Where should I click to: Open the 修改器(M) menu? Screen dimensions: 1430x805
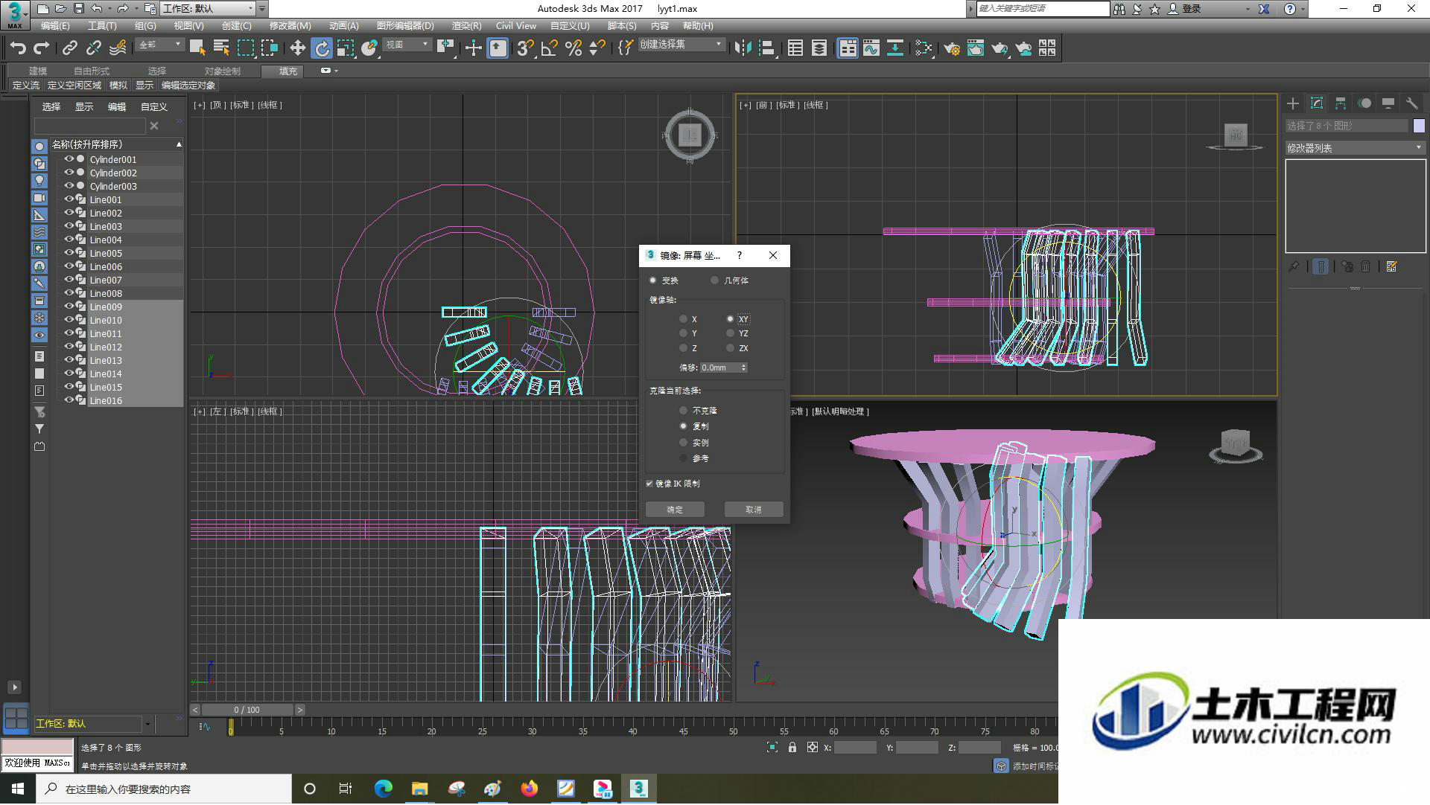[x=290, y=26]
